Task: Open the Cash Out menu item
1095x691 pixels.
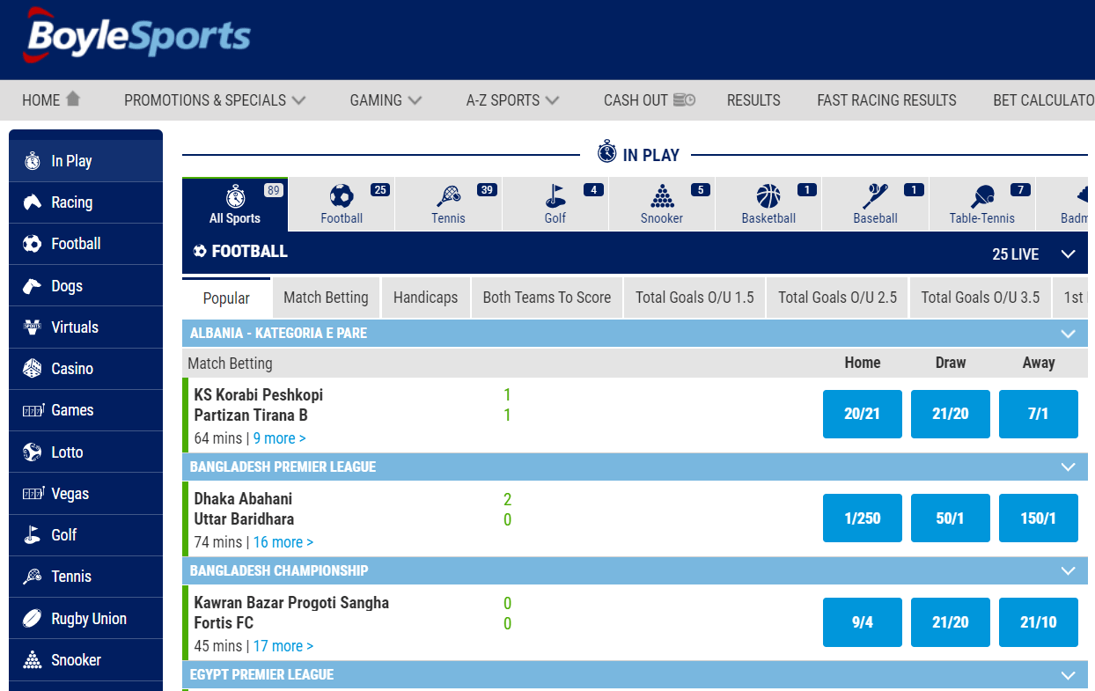Action: click(x=649, y=100)
